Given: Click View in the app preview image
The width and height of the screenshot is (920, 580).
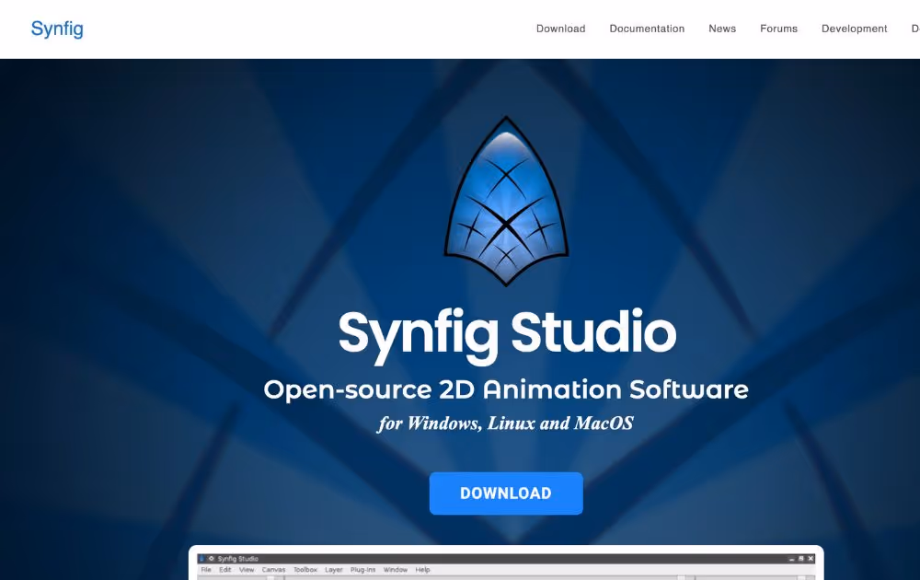Looking at the screenshot, I should (x=247, y=570).
